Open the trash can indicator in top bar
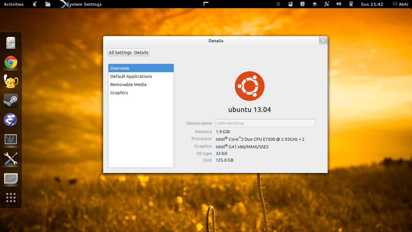Viewport: 412px width, 232px height. 302,4
